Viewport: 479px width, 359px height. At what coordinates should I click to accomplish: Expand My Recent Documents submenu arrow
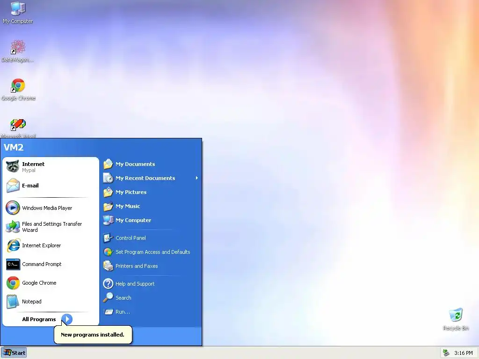pos(197,178)
